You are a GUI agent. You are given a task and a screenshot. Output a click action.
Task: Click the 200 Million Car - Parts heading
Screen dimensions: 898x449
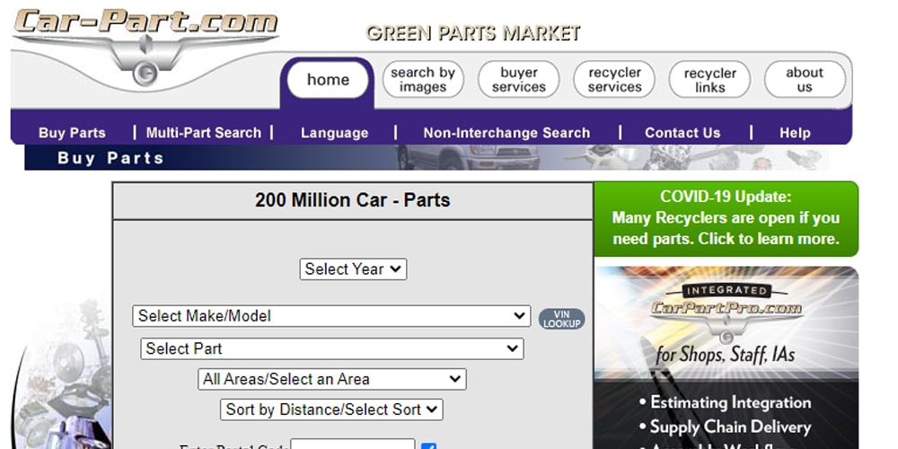coord(353,200)
